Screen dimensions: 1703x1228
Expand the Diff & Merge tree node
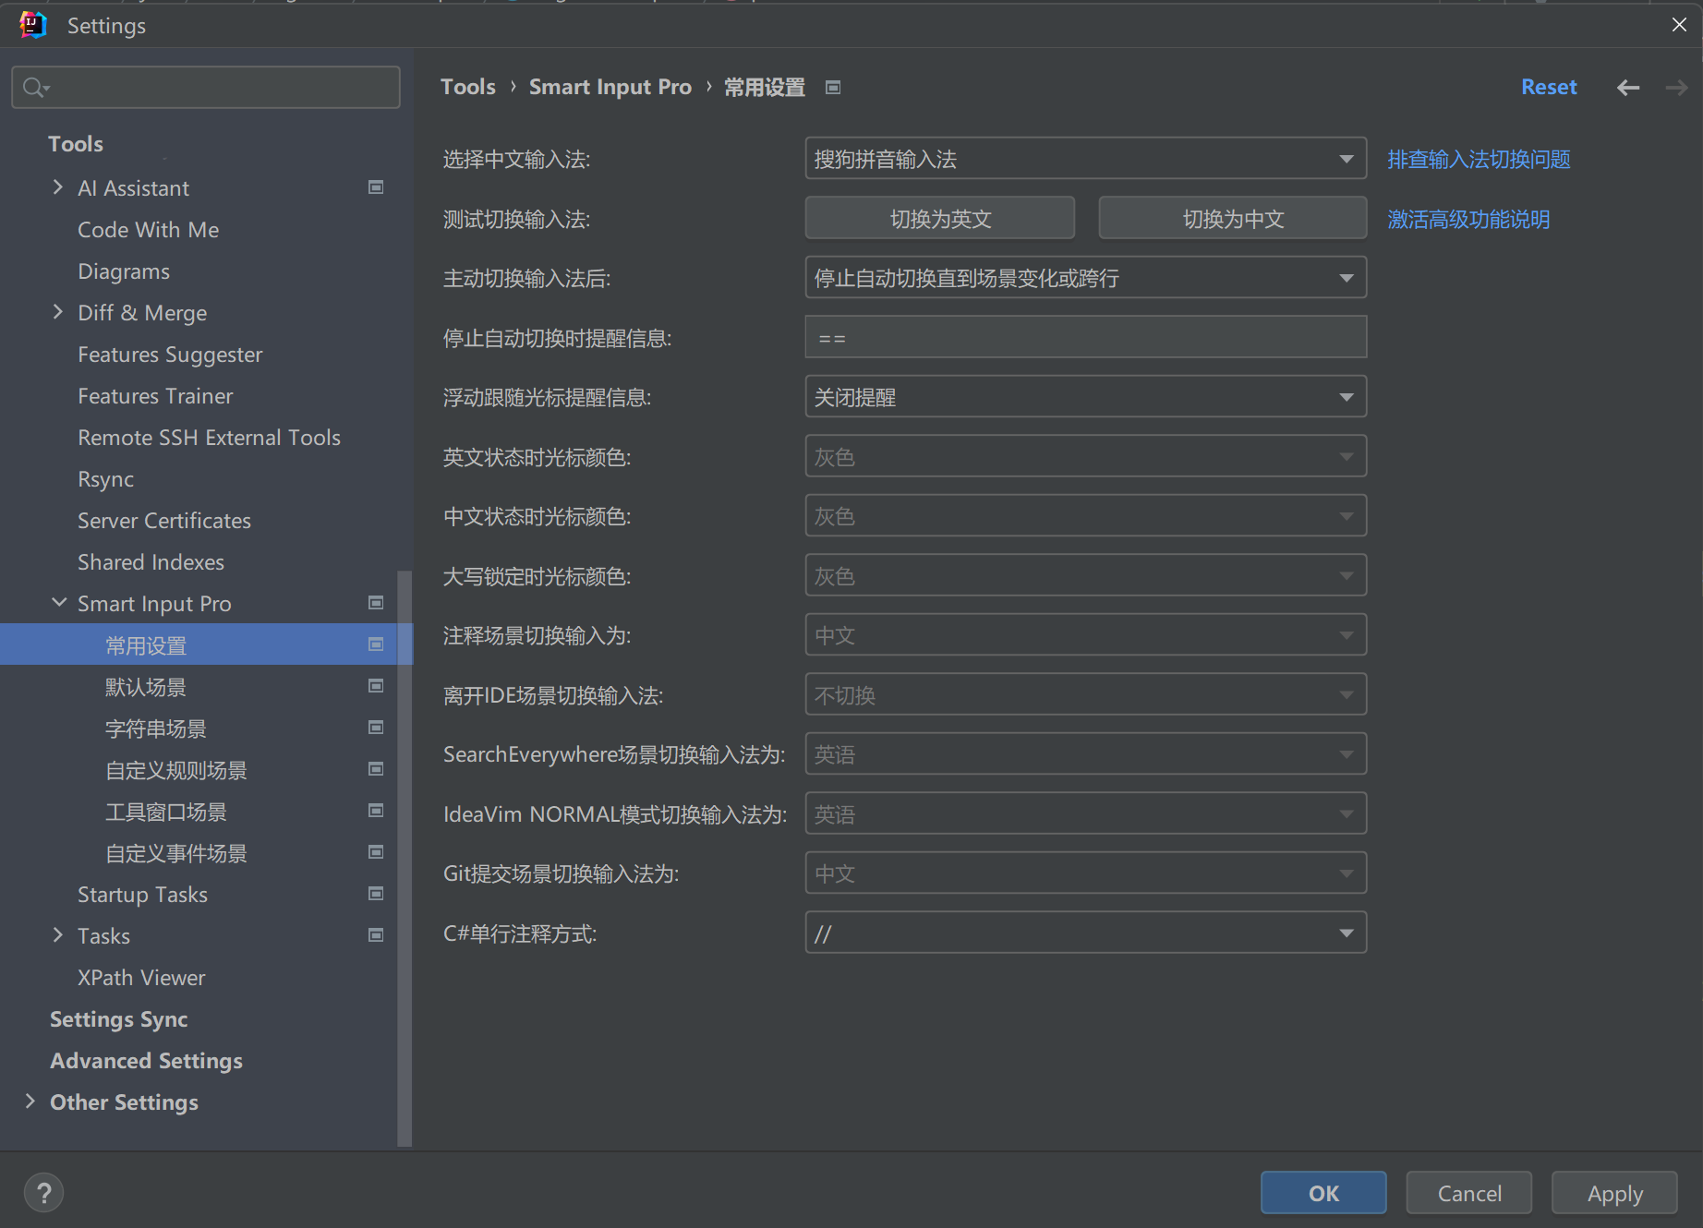tap(58, 312)
